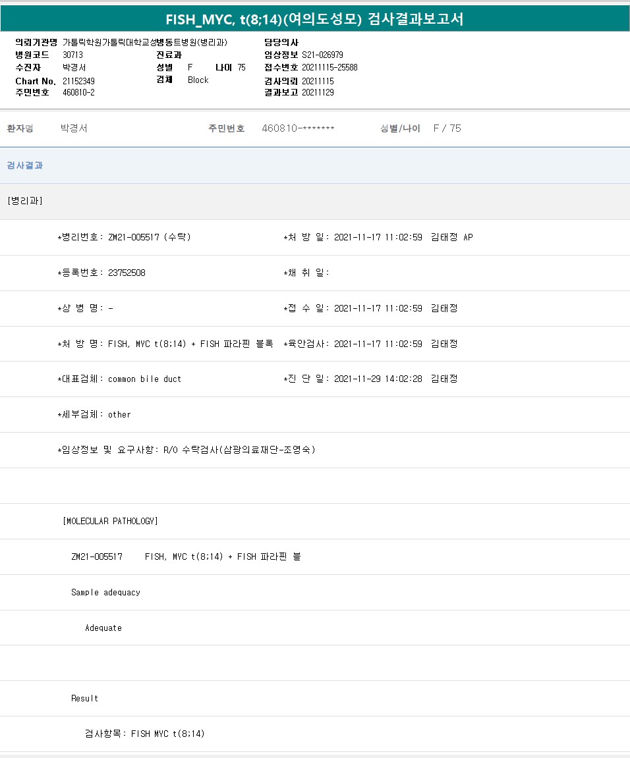Viewport: 630px width, 758px height.
Task: Click the 대표검체 common bile duct text
Action: click(144, 379)
